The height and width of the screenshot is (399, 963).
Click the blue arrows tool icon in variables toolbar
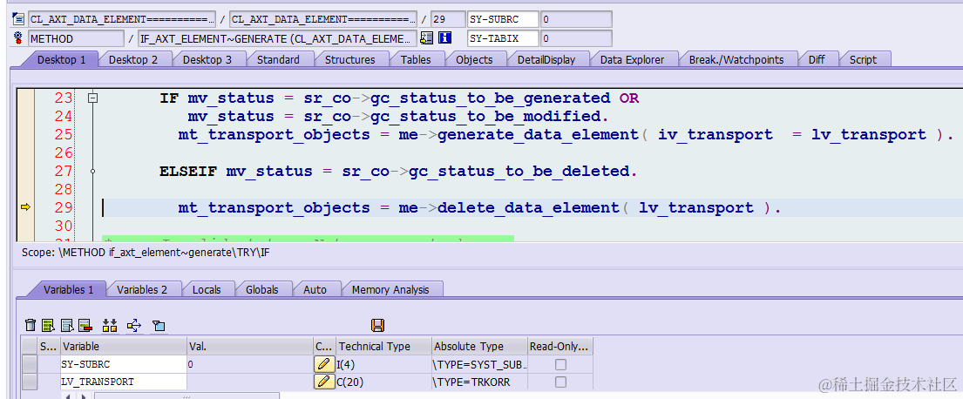tap(134, 325)
